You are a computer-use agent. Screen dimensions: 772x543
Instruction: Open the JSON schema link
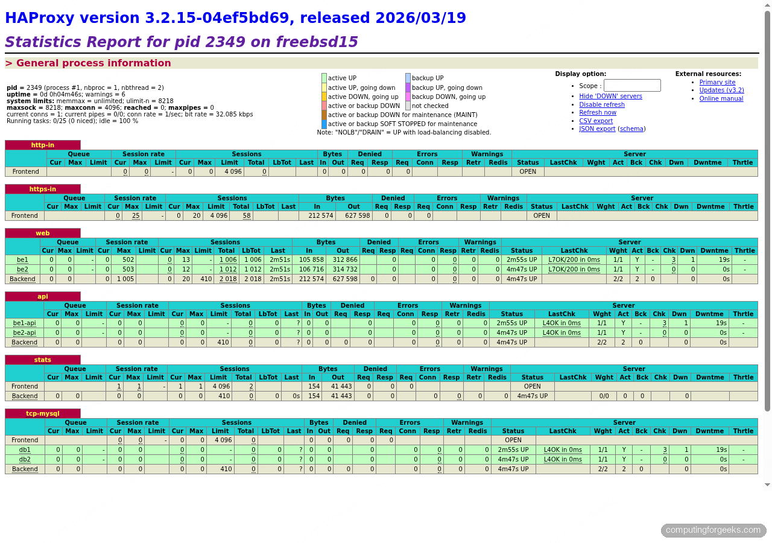[631, 129]
